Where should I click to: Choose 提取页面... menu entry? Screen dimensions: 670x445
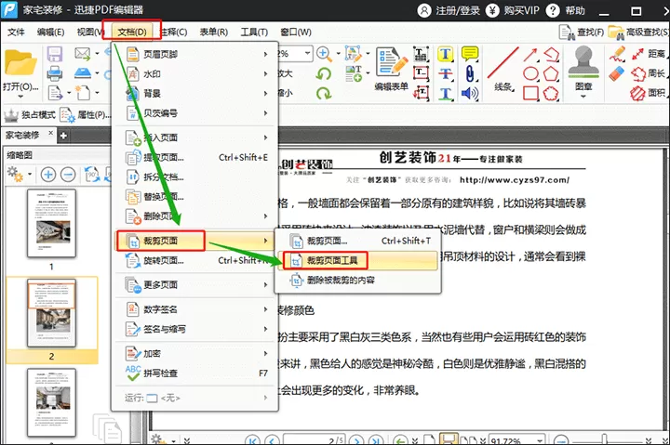[194, 157]
